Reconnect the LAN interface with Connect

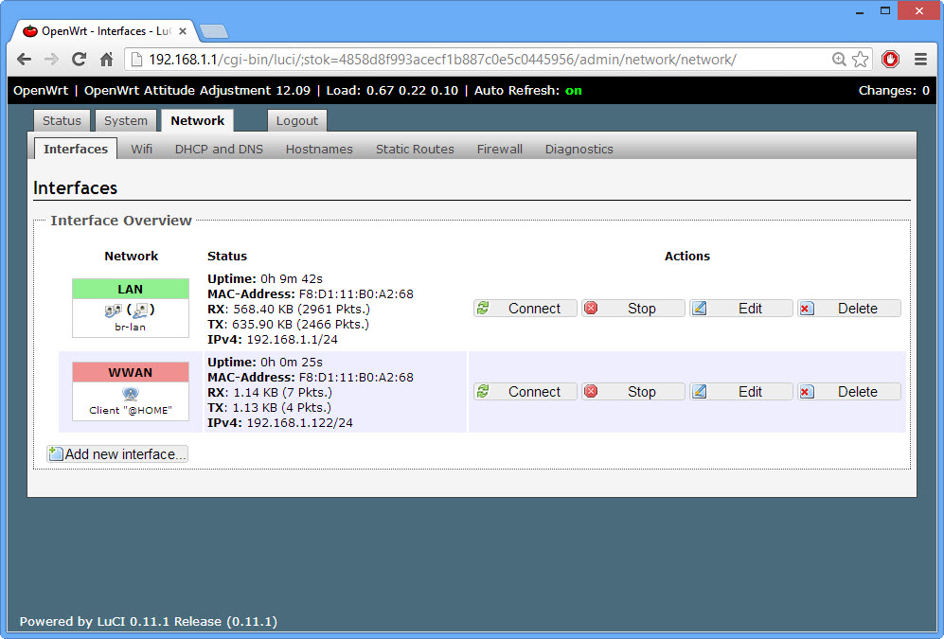(x=525, y=308)
